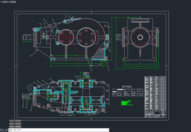Grab the command line grip handle

click(1, 130)
